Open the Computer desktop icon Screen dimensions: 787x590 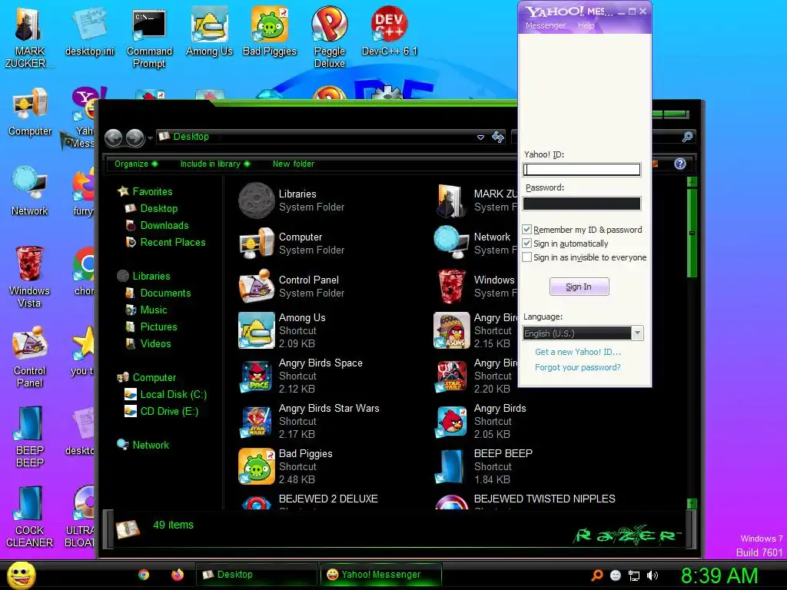pyautogui.click(x=30, y=111)
